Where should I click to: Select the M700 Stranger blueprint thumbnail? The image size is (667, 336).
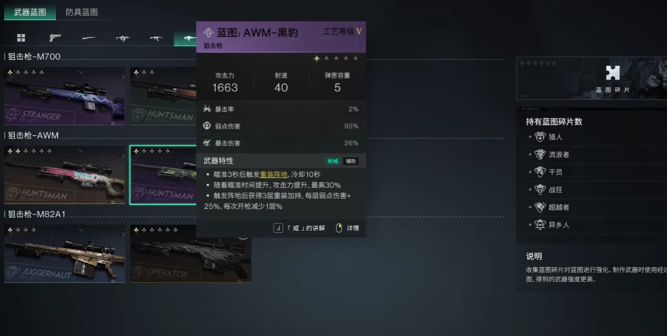pos(65,96)
